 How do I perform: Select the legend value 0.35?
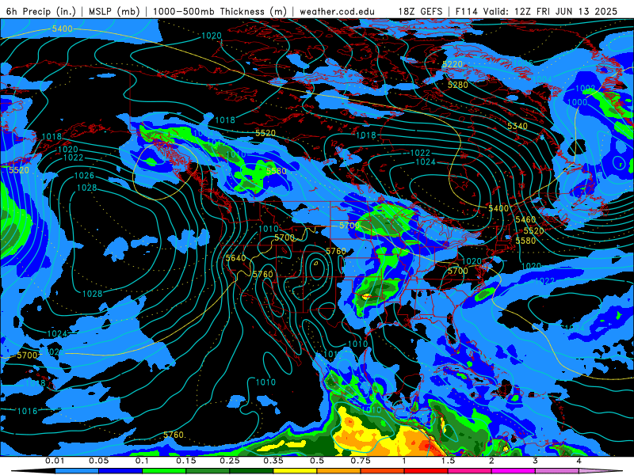pyautogui.click(x=273, y=461)
